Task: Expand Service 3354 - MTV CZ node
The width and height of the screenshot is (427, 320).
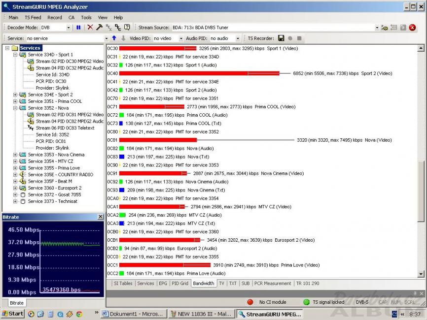Action: [15, 161]
